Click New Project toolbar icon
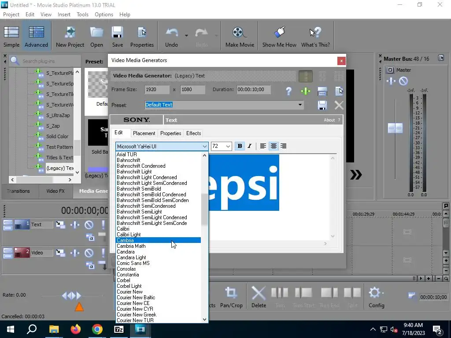The width and height of the screenshot is (451, 338). (x=70, y=36)
